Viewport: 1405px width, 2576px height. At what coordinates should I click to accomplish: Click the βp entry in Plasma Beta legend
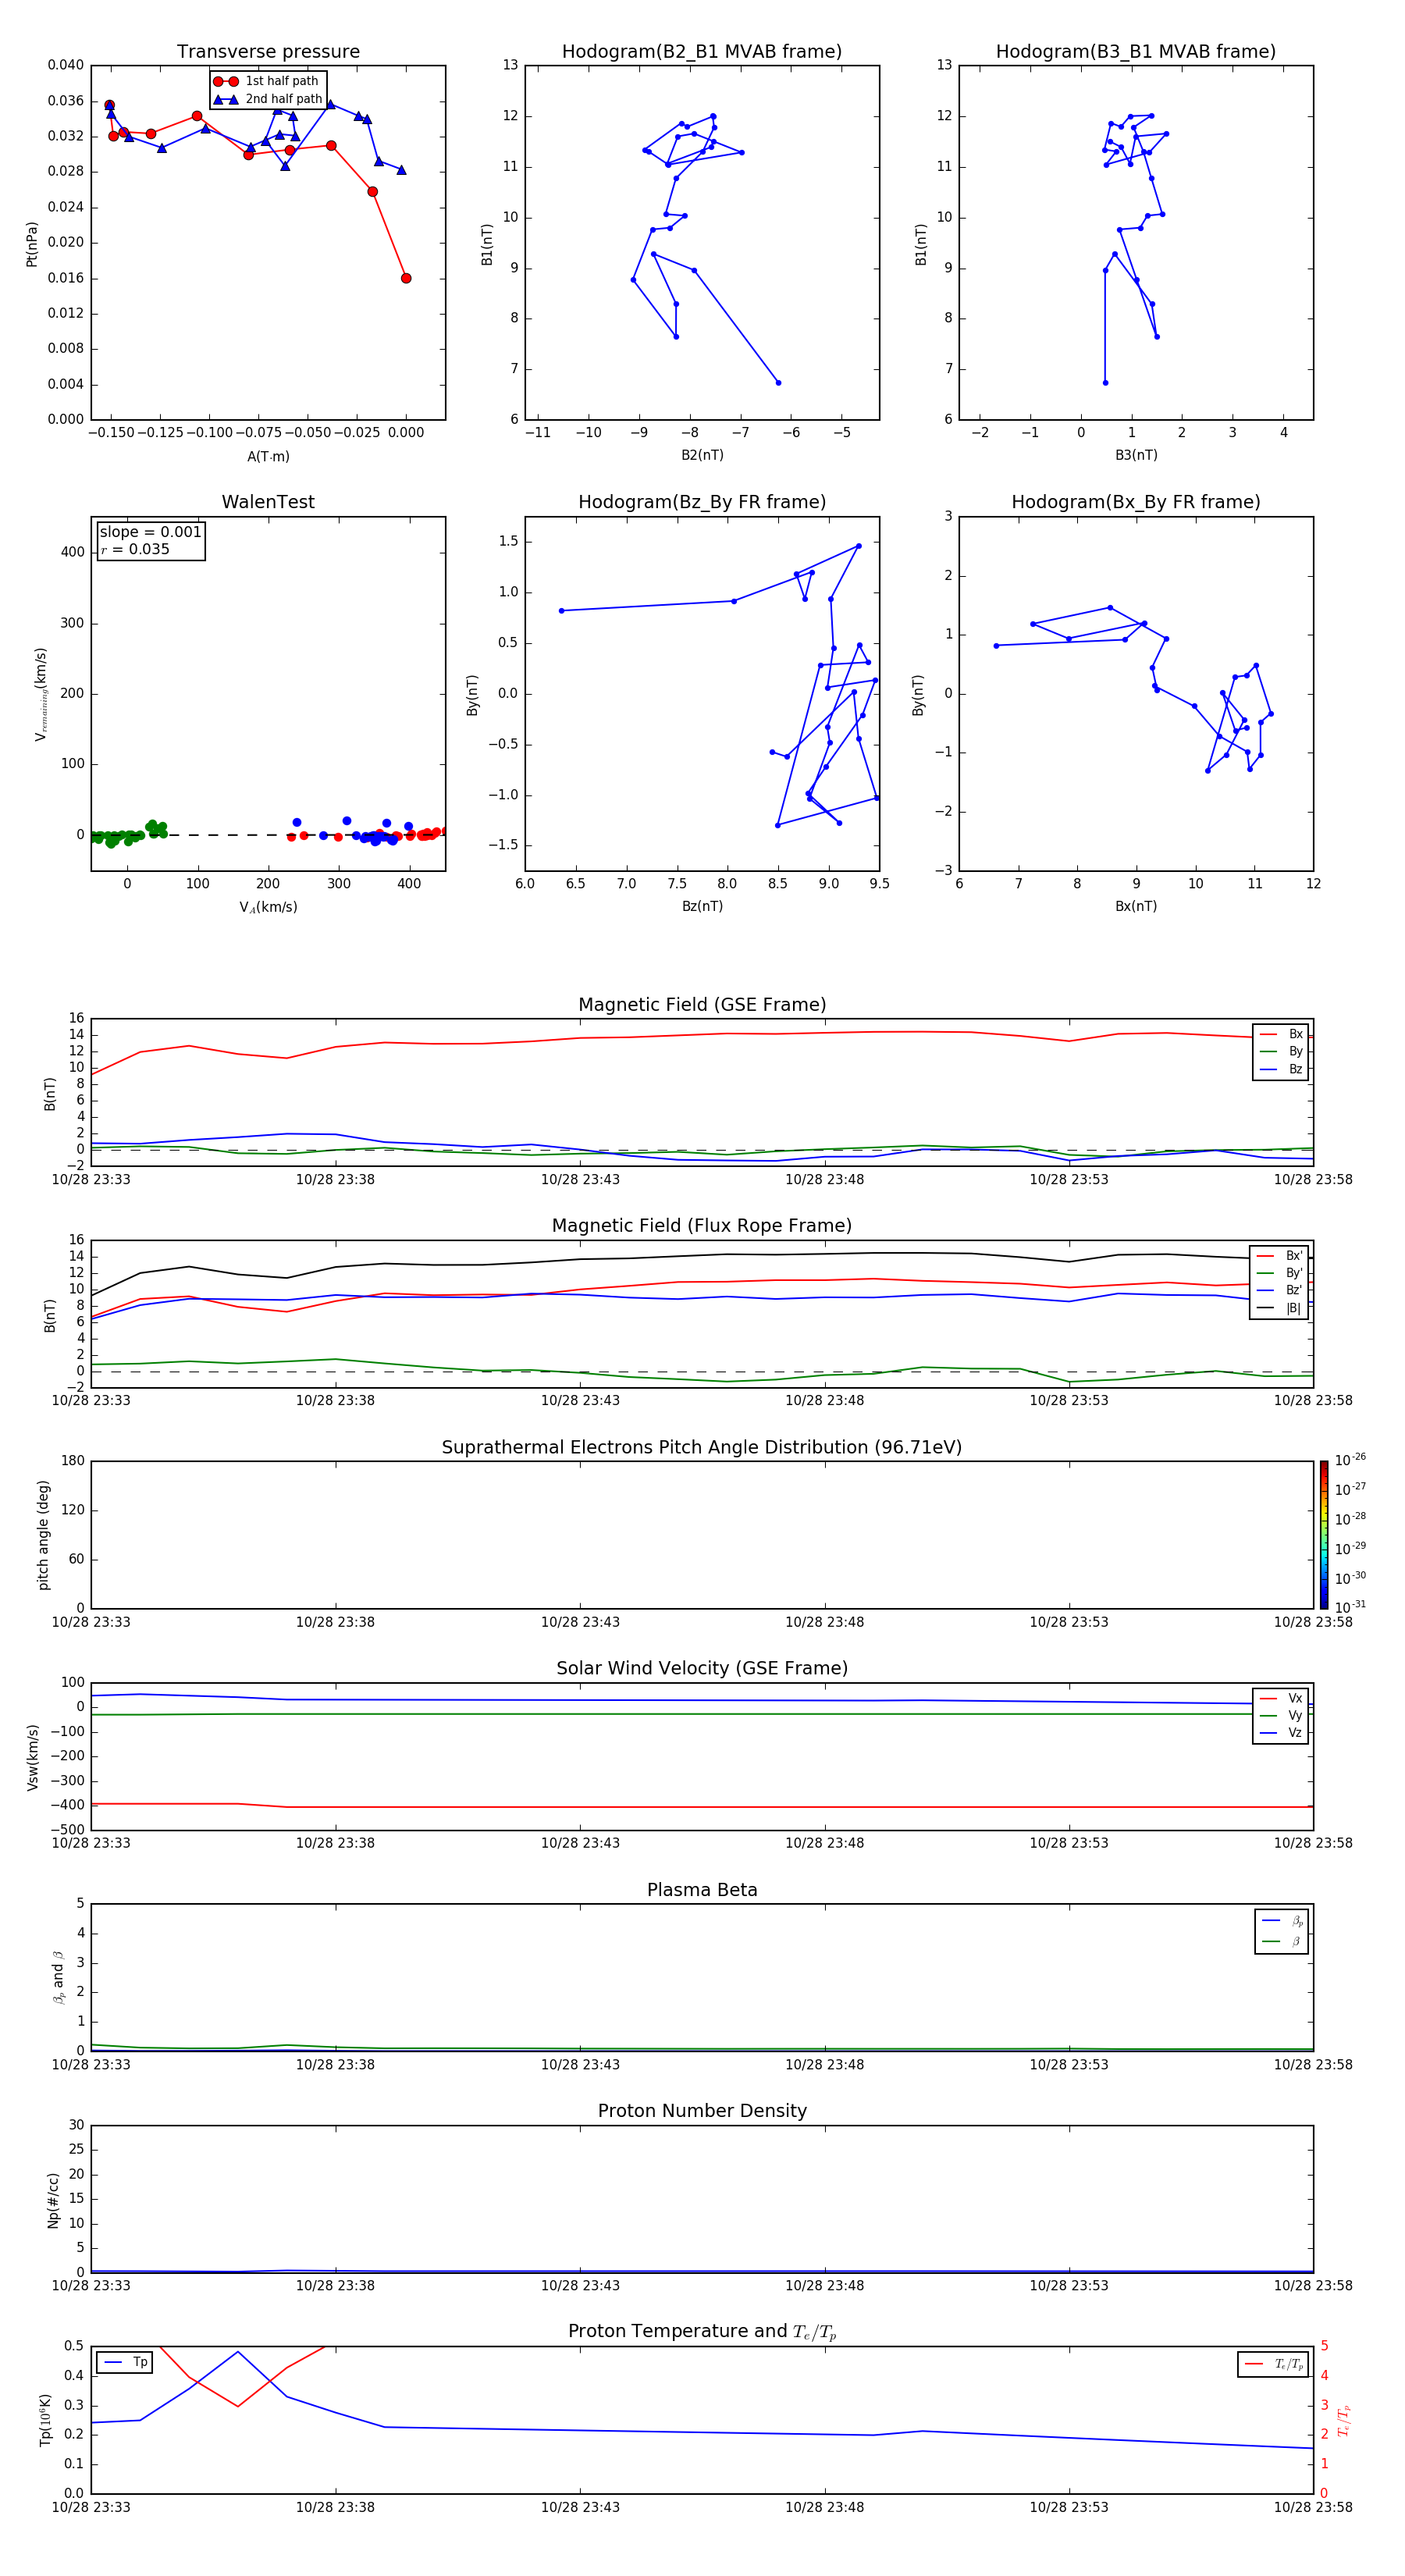(x=1282, y=1921)
